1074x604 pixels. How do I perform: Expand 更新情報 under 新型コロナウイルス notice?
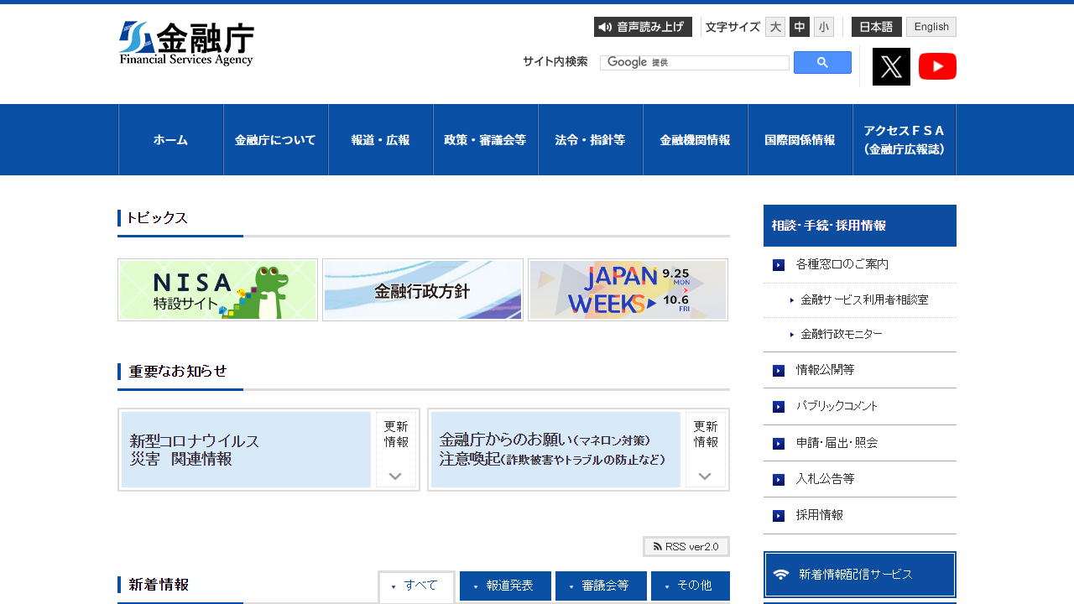pyautogui.click(x=395, y=450)
